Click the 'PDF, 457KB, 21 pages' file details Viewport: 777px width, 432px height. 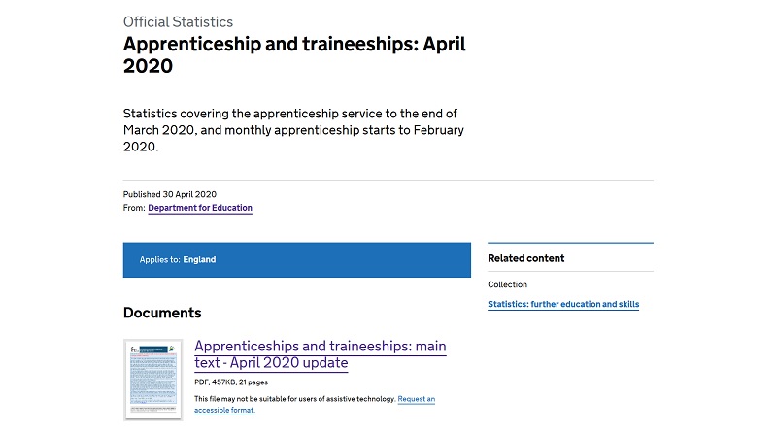231,382
